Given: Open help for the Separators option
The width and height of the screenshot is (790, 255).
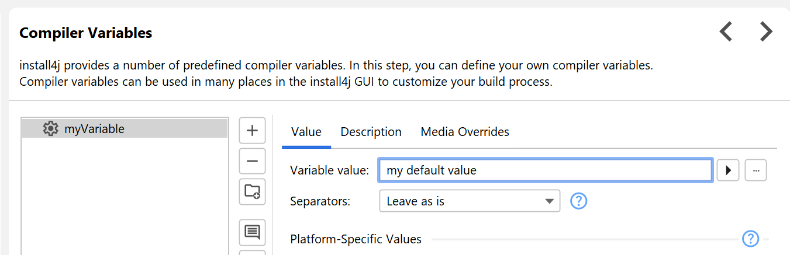Looking at the screenshot, I should point(578,201).
